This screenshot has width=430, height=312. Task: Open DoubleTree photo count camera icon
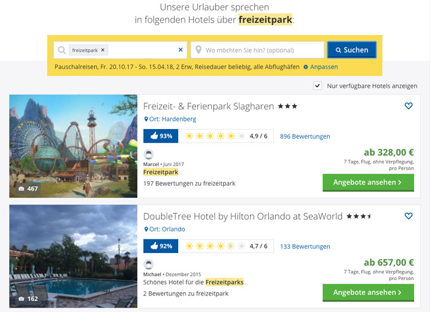tap(22, 298)
